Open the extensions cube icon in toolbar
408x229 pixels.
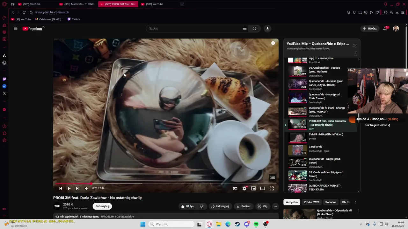[x=385, y=12]
